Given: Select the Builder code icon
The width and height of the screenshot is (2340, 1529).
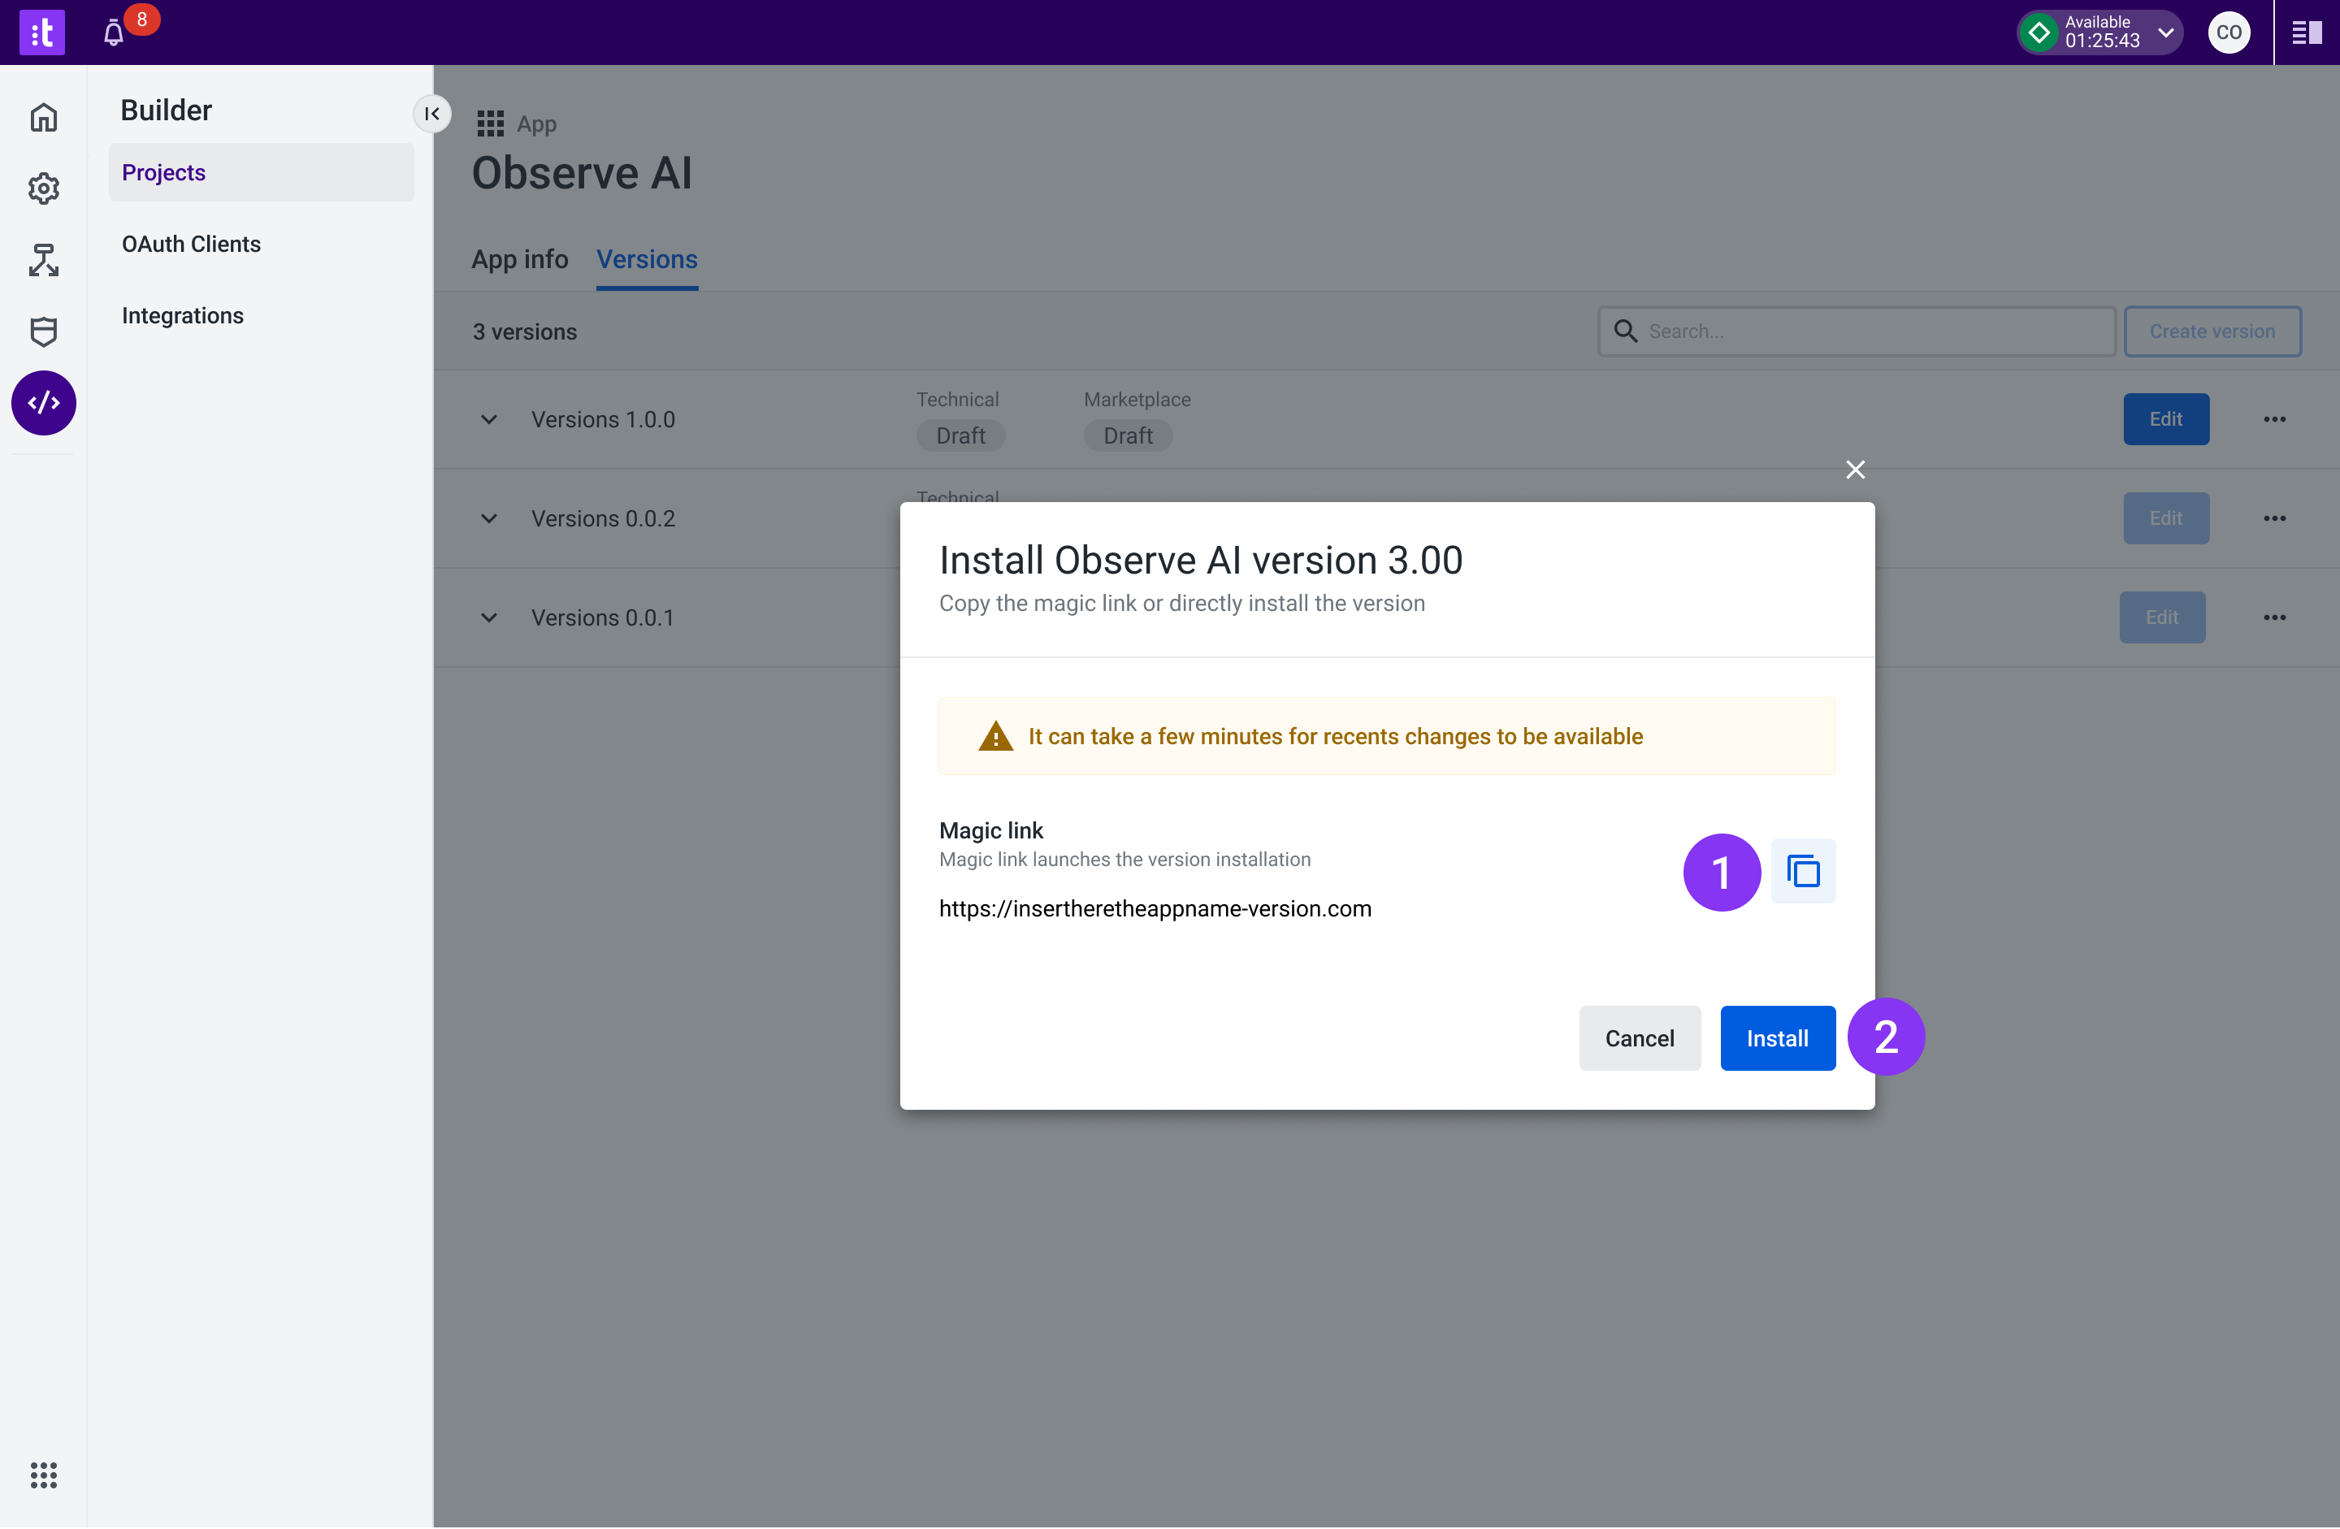Looking at the screenshot, I should 43,403.
